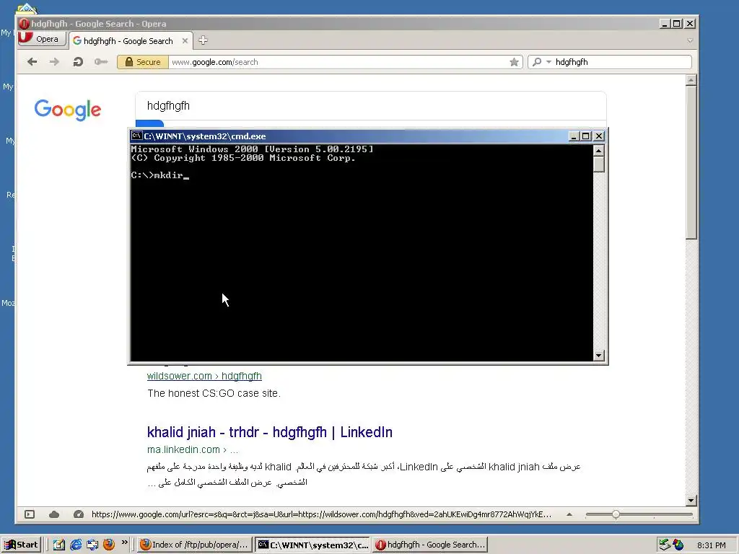Click the cmd scrollbar down arrow
This screenshot has height=554, width=739.
598,356
